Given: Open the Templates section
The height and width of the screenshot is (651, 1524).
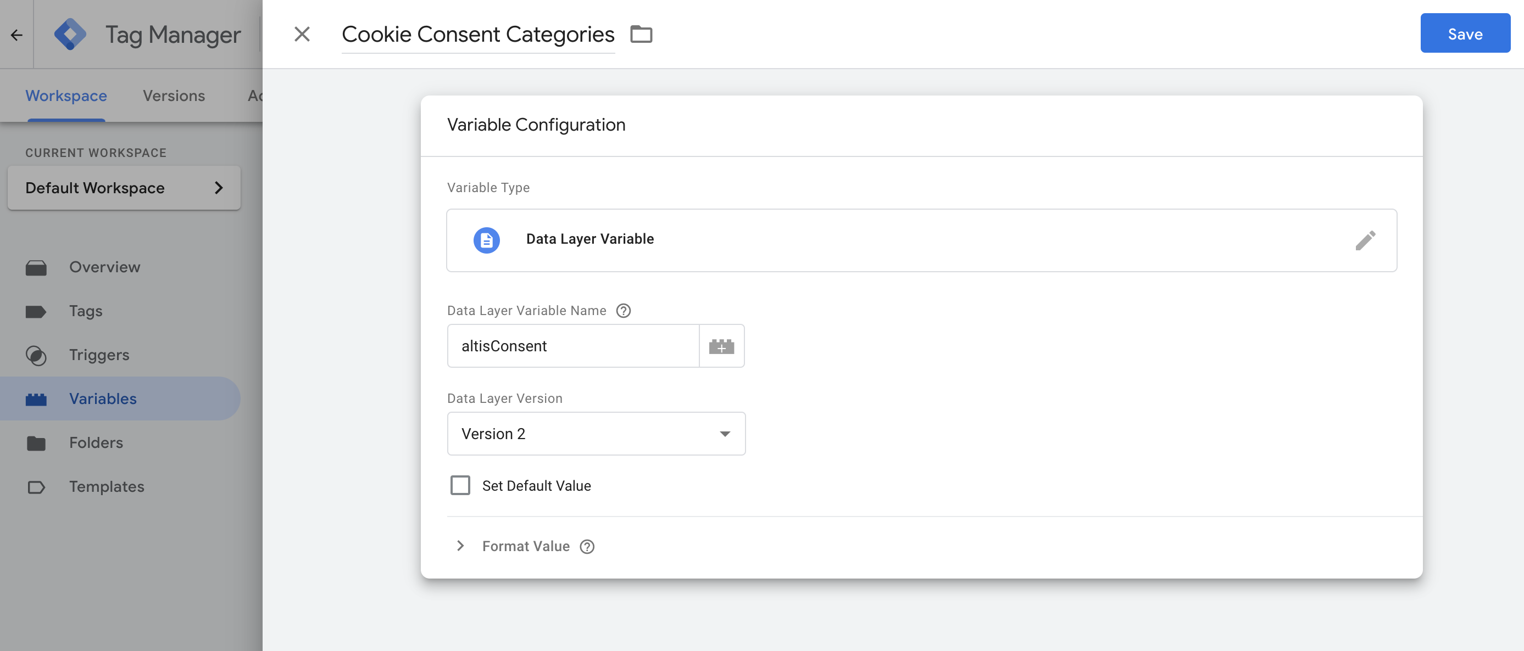Looking at the screenshot, I should (x=107, y=486).
